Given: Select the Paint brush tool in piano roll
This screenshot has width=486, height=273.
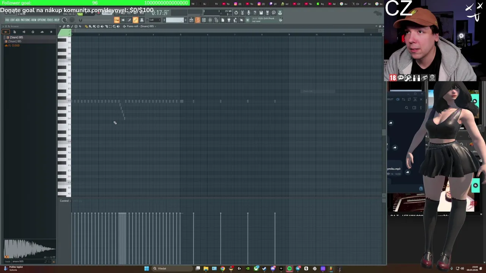Looking at the screenshot, I should [x=90, y=26].
